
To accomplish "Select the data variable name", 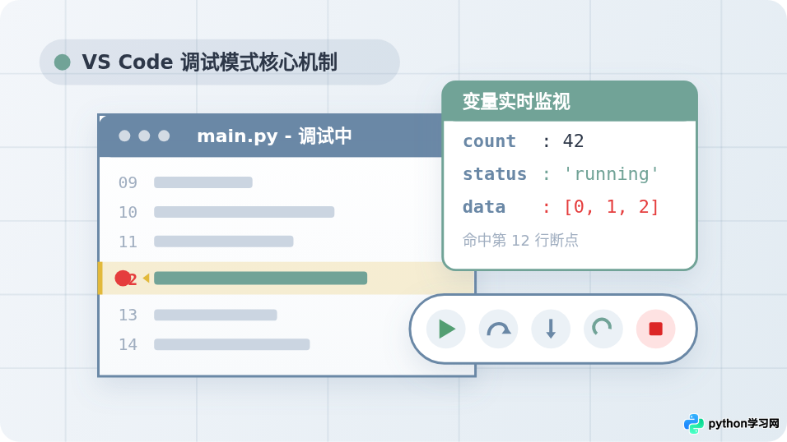I will [x=484, y=206].
